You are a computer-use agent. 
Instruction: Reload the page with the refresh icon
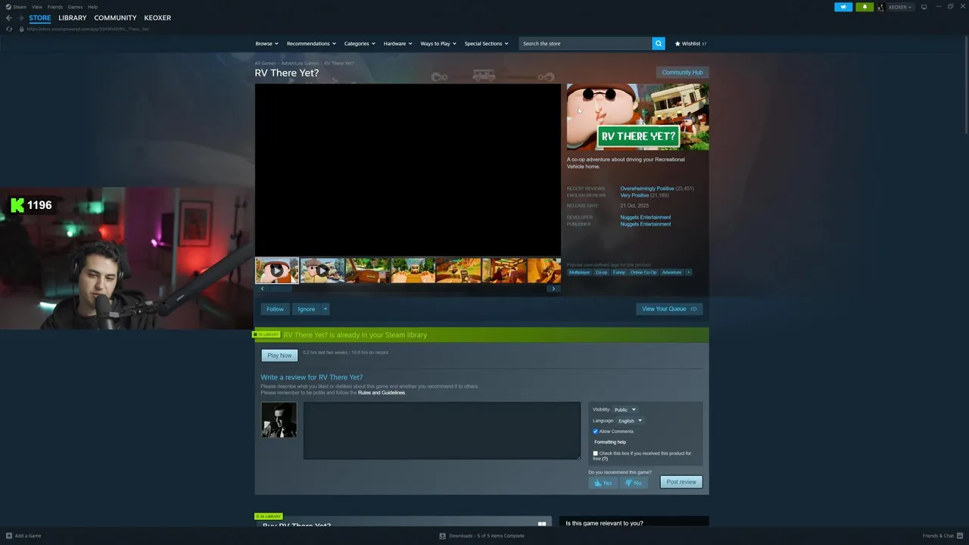tap(9, 29)
